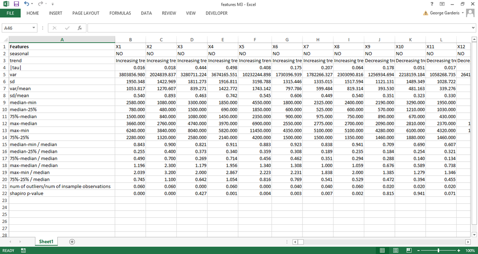
Task: Click the greyed Redo arrow
Action: (40, 4)
